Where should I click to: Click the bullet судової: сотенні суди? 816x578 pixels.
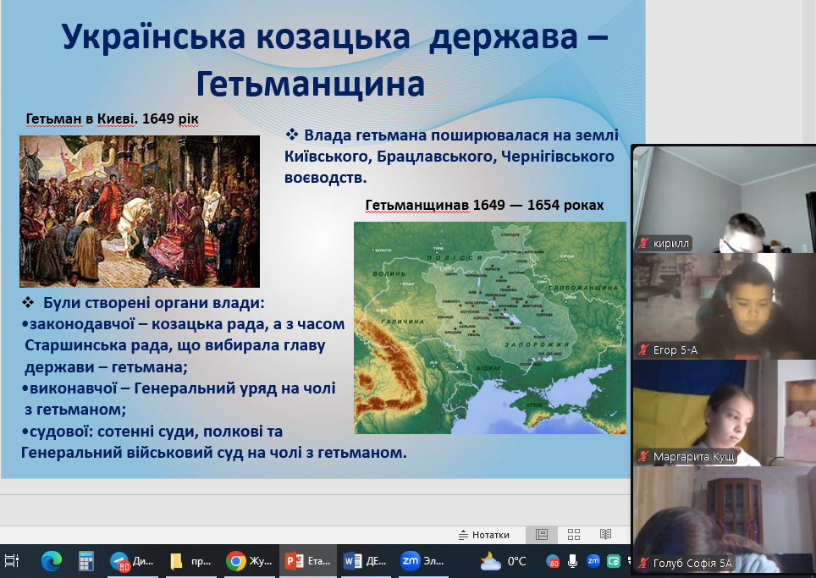click(152, 432)
